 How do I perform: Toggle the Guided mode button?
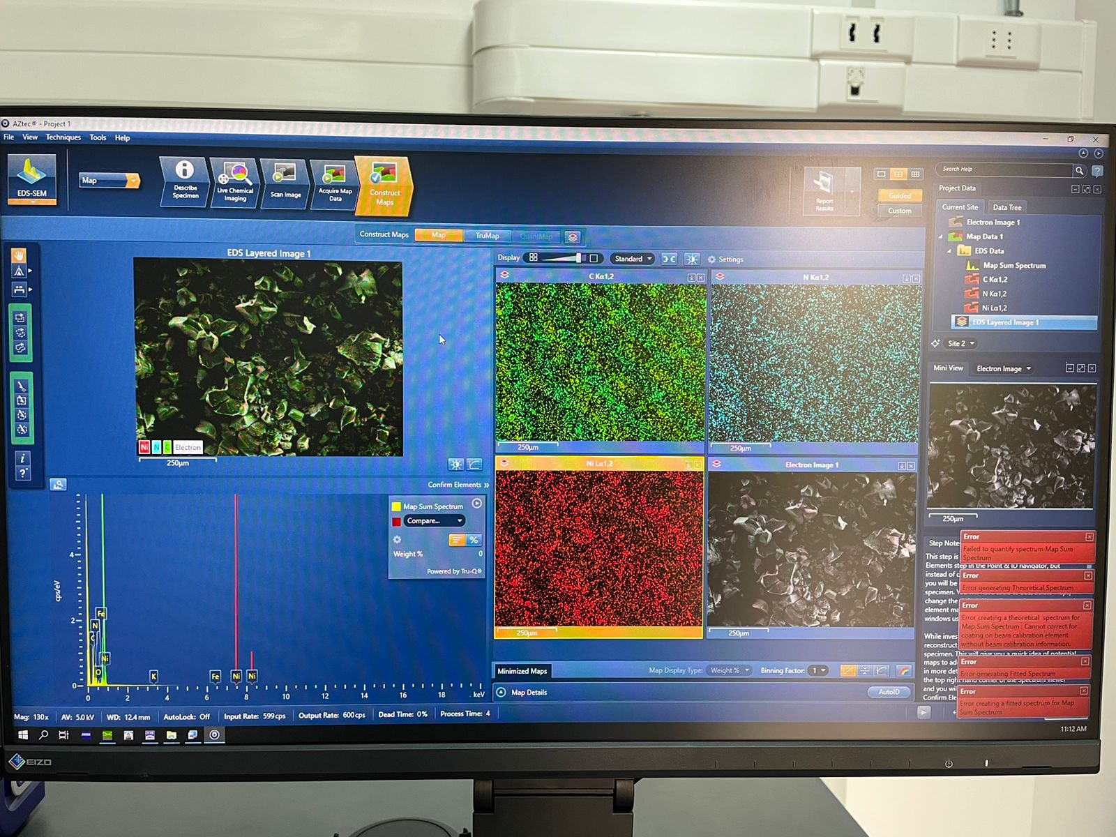pyautogui.click(x=899, y=196)
